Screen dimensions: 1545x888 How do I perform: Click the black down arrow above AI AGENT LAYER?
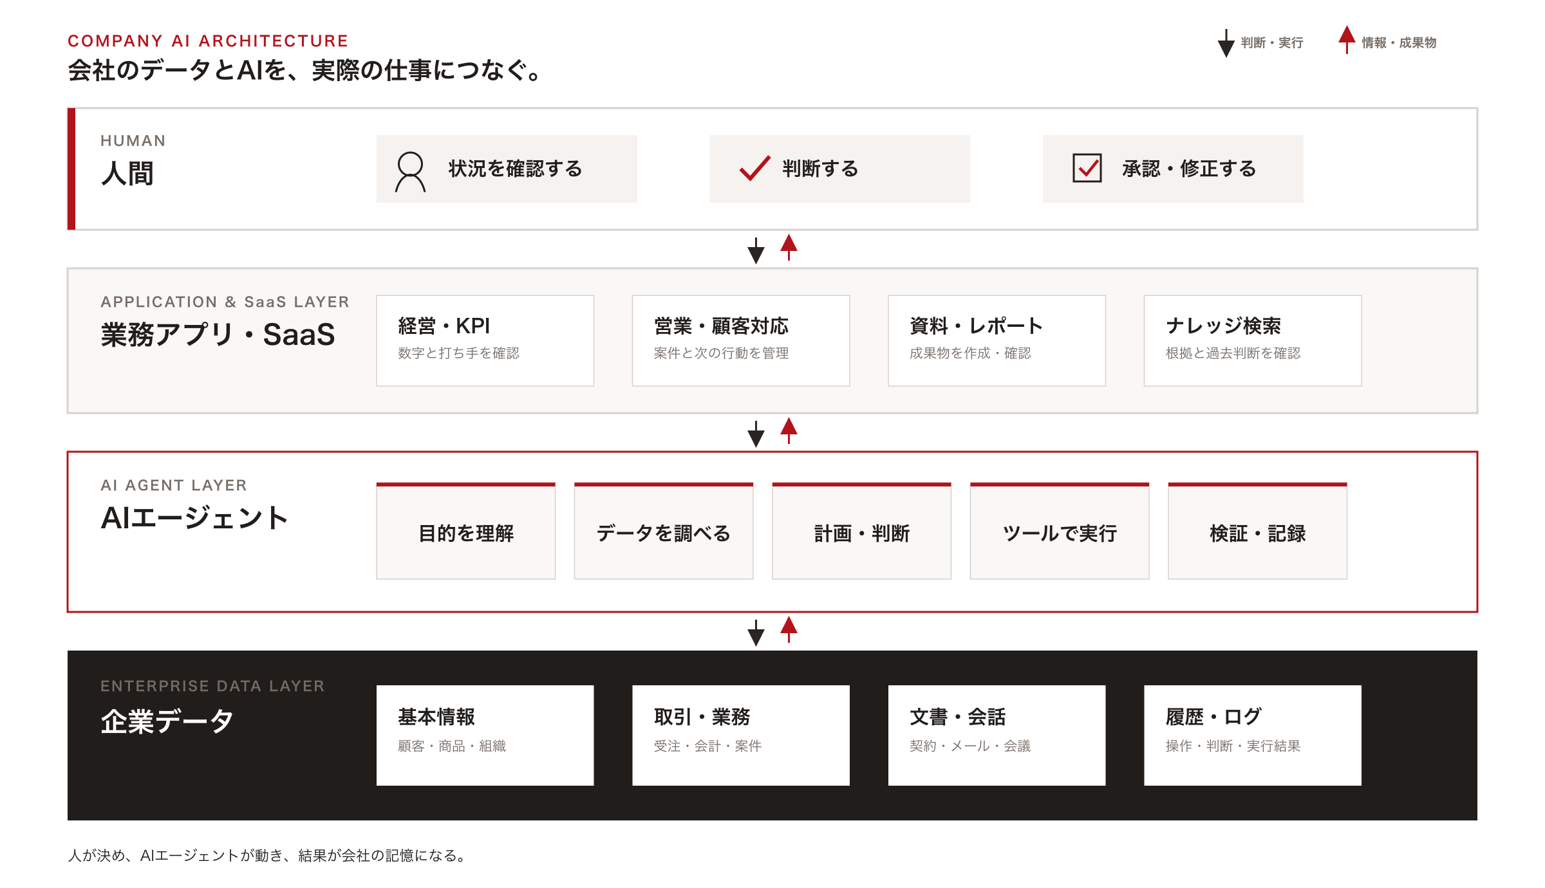click(756, 434)
